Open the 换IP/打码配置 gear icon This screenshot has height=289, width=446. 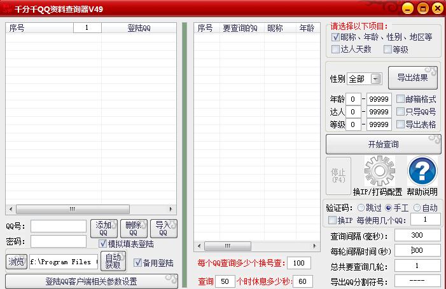coord(379,171)
